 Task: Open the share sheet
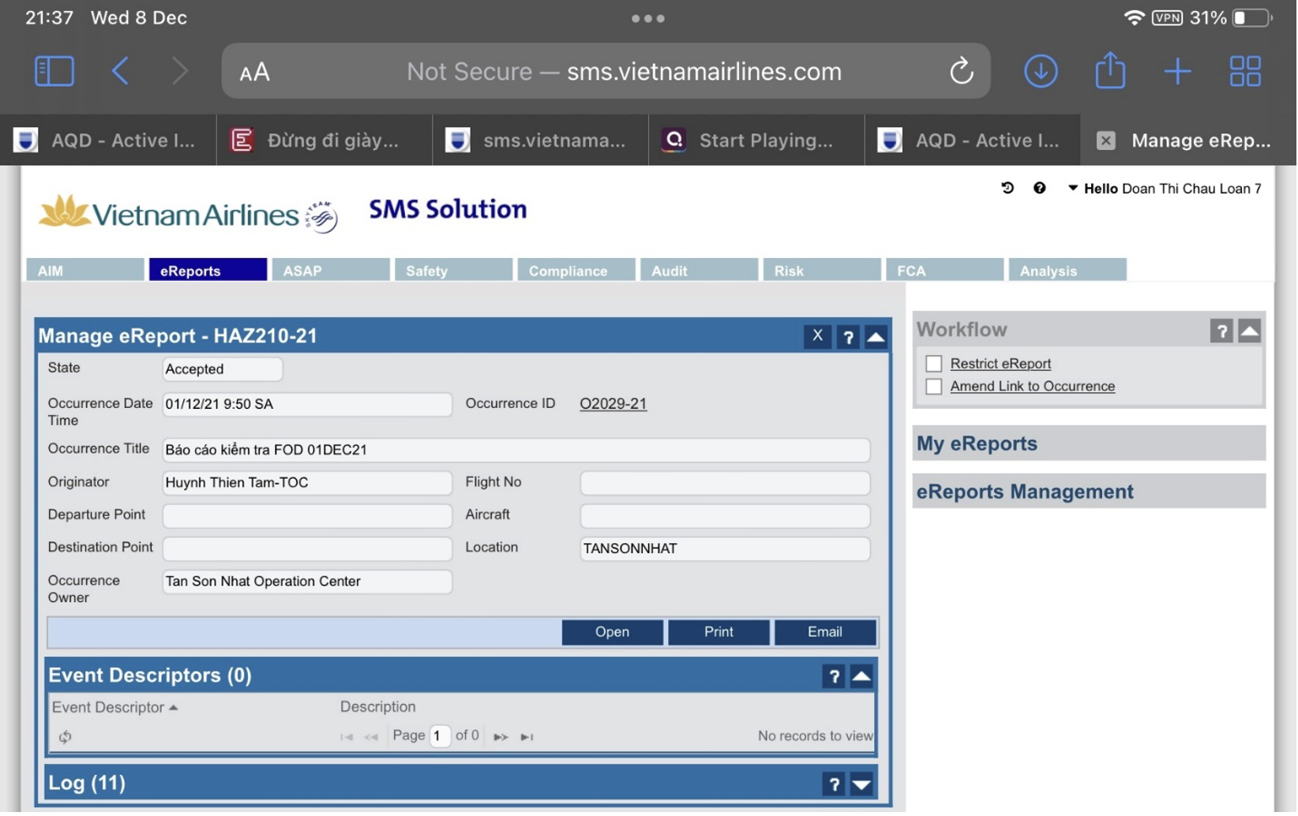[1110, 69]
